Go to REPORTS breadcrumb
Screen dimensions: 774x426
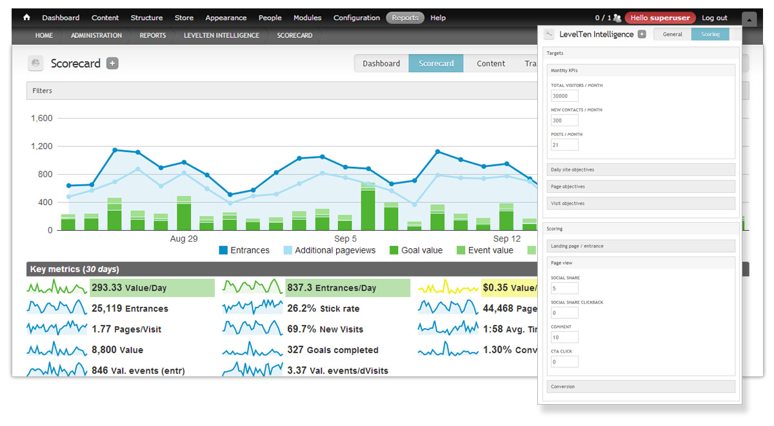152,35
